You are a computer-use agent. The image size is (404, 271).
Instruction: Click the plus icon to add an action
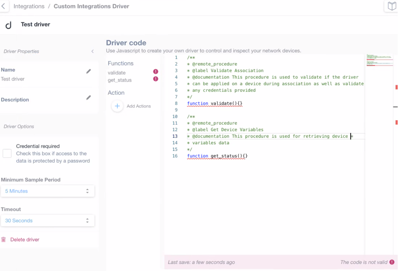click(x=117, y=106)
